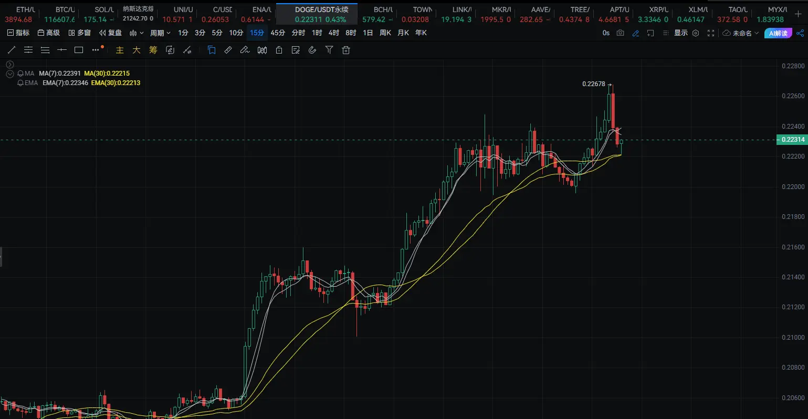Open chart settings hexagon icon
808x419 pixels.
pos(696,33)
